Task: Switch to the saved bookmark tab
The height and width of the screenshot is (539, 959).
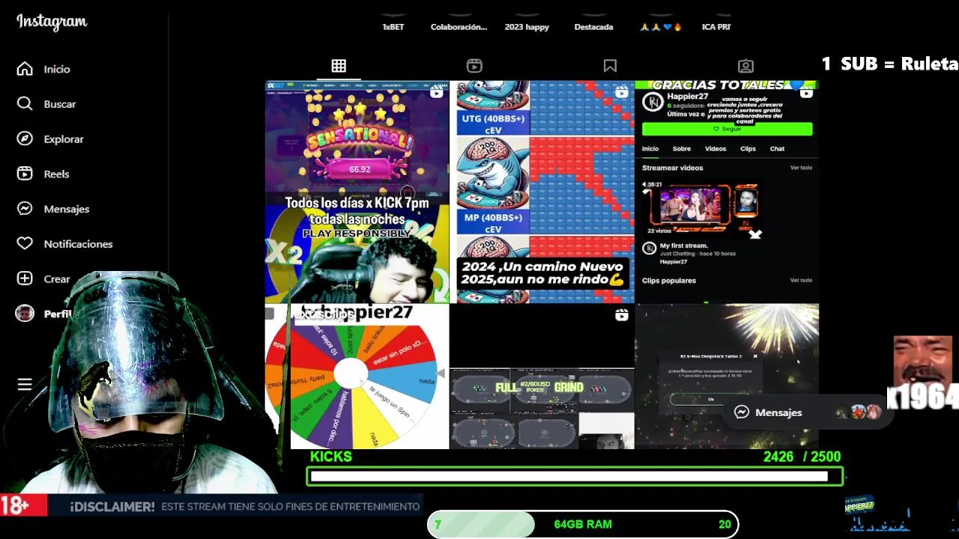Action: 610,66
